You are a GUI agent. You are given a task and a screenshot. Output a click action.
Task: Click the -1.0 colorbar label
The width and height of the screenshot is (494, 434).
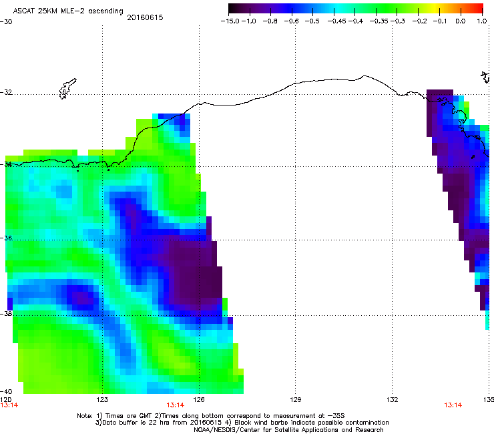(249, 21)
